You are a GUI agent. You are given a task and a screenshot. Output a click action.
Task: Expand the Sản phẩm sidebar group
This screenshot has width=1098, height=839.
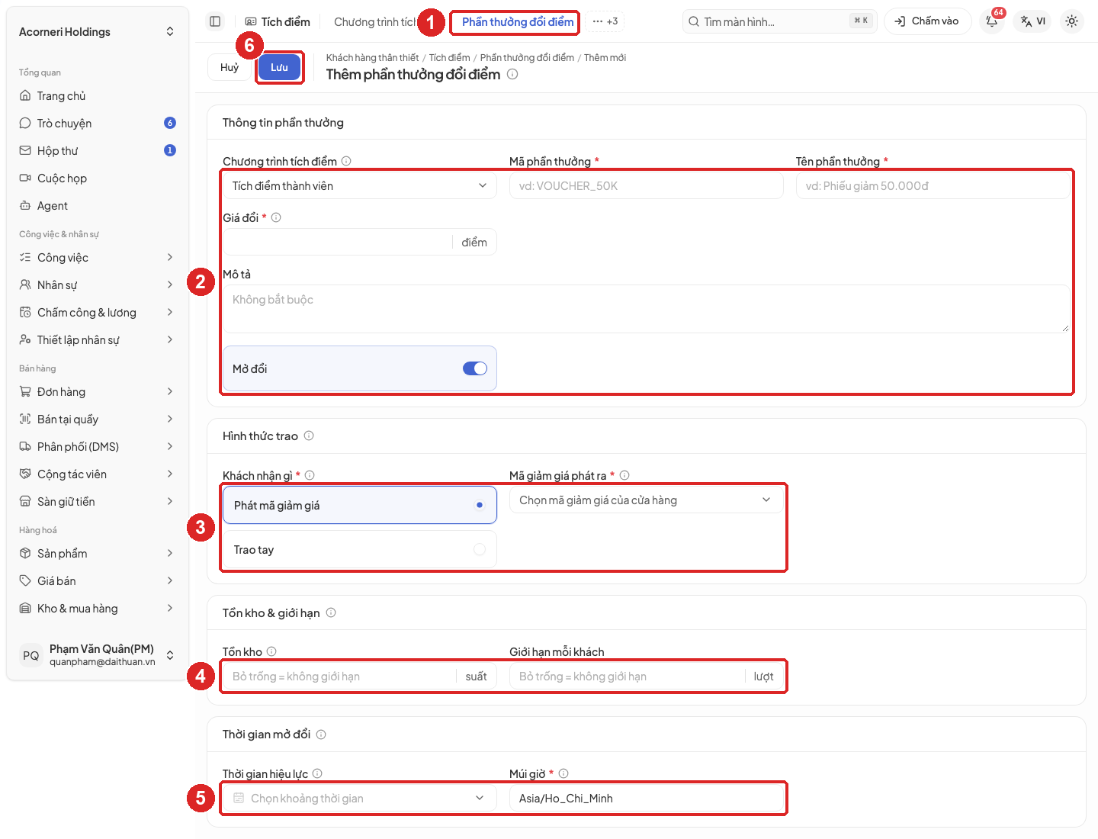[x=98, y=554]
